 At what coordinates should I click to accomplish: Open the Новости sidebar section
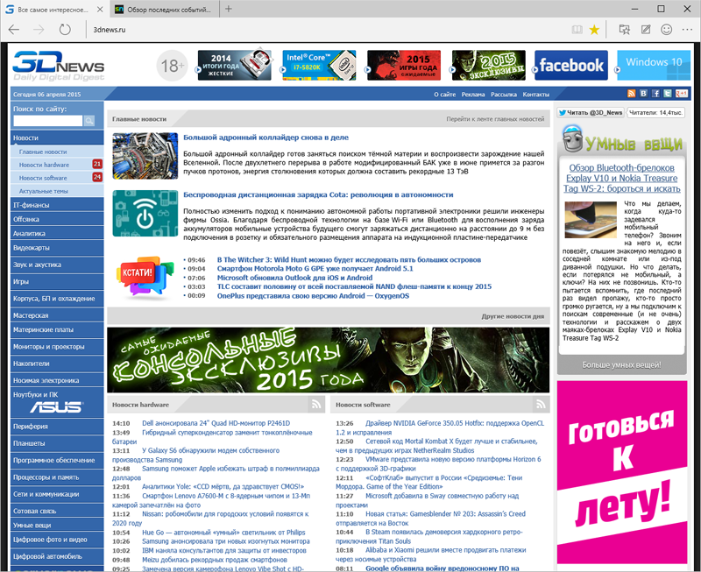tap(57, 138)
